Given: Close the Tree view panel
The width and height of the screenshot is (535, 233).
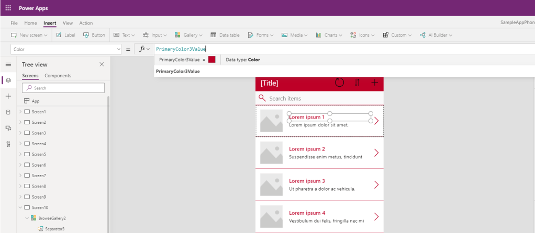Looking at the screenshot, I should click(102, 64).
